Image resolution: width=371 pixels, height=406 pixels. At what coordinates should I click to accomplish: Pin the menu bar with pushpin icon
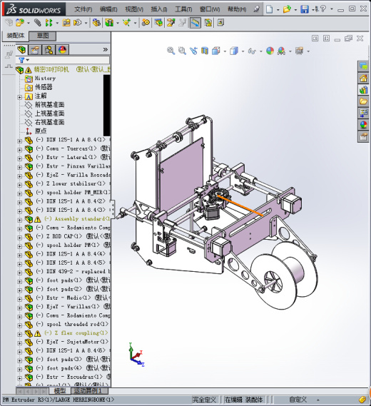[256, 9]
